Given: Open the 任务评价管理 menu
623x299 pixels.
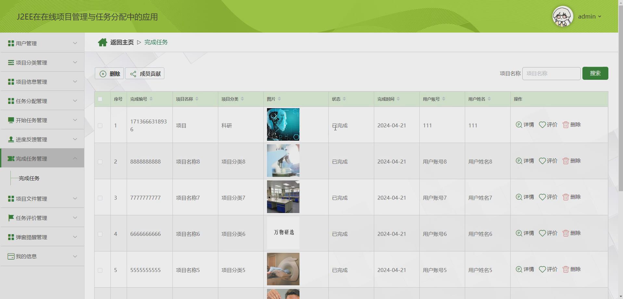Looking at the screenshot, I should (42, 218).
